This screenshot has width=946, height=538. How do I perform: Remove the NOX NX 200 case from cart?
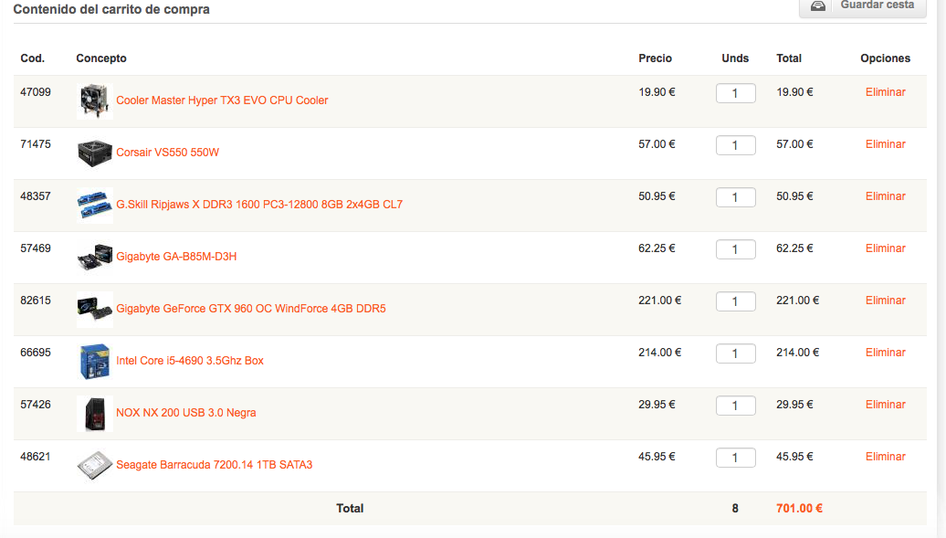pyautogui.click(x=885, y=405)
